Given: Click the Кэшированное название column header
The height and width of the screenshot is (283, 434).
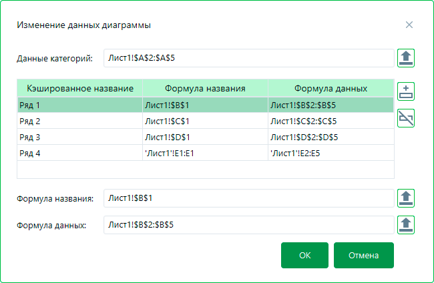Looking at the screenshot, I should coord(79,88).
